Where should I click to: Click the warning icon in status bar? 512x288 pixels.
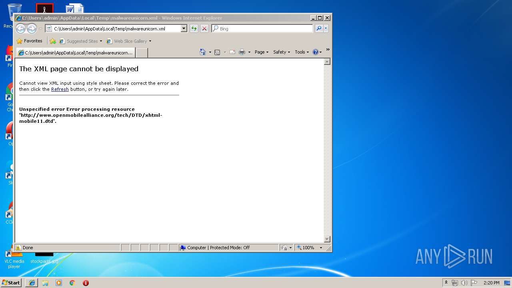coord(18,248)
